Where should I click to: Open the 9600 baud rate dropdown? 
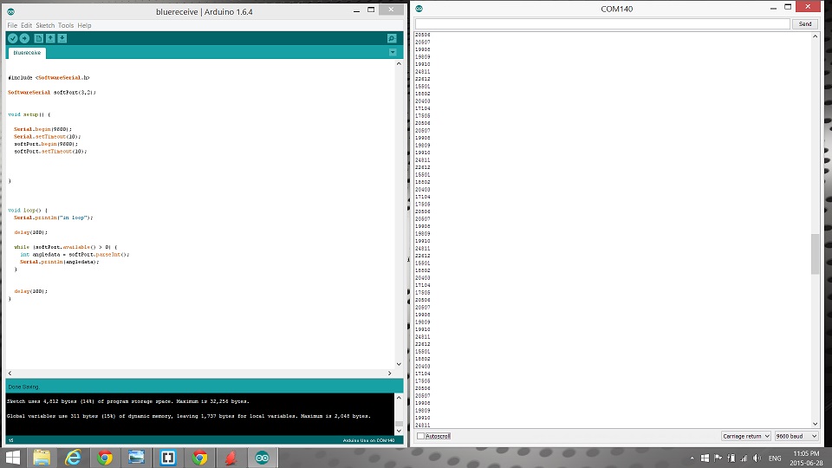[x=796, y=436]
